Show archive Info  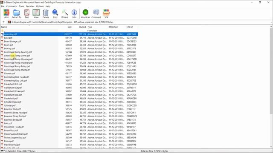click(74, 14)
